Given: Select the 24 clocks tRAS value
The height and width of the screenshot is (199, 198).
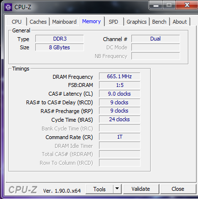Looking at the screenshot, I should point(119,119).
